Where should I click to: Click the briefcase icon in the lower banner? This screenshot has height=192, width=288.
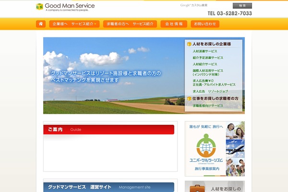197,188
